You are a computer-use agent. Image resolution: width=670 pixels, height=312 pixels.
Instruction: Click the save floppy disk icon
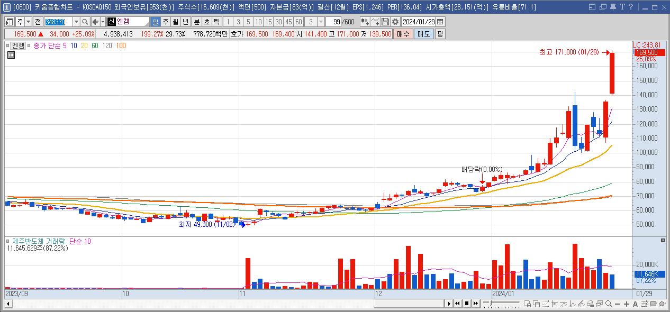pos(385,22)
